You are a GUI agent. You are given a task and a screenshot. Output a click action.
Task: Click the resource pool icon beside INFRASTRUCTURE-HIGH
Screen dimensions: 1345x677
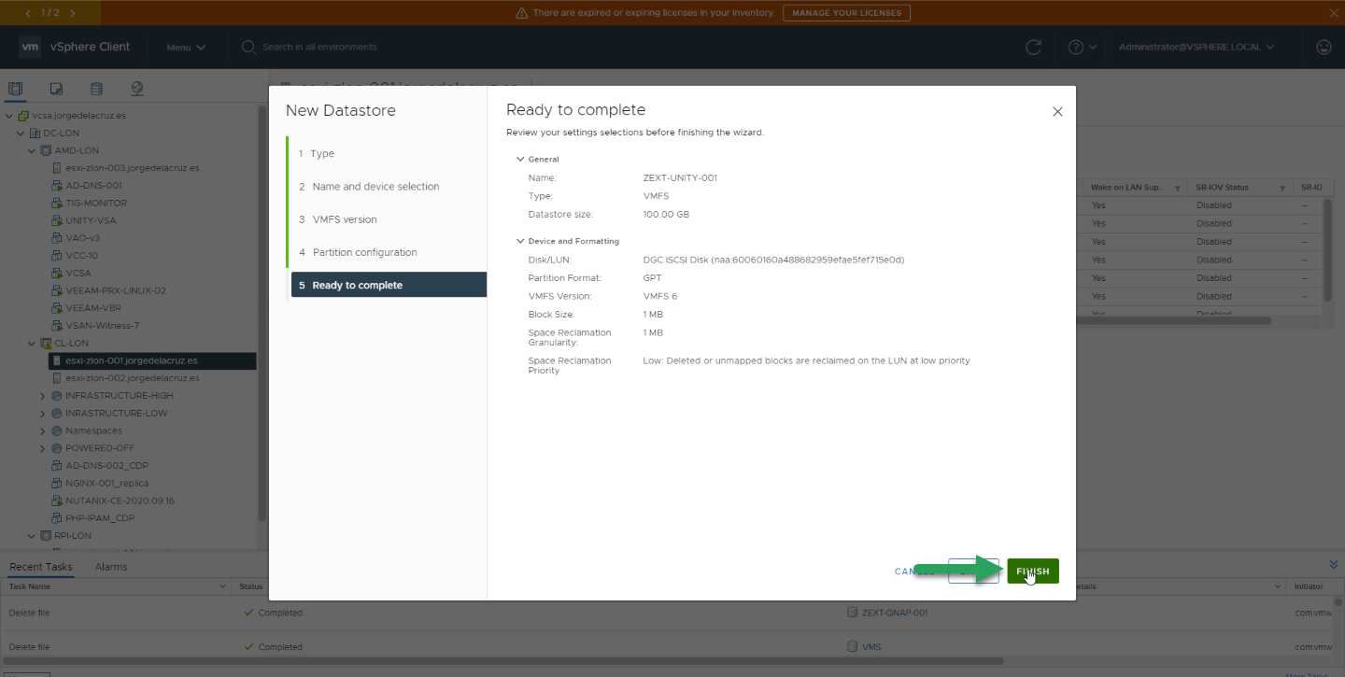[x=57, y=396]
